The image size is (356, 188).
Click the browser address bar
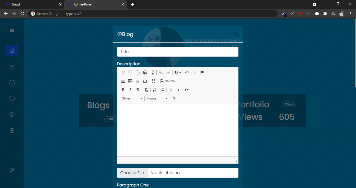(153, 14)
